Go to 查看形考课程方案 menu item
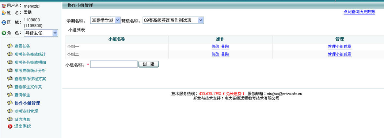This screenshot has width=384, height=138. tap(30, 78)
